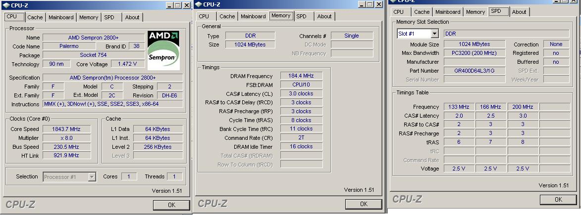Open the Processor #1 selection dropdown

point(92,177)
